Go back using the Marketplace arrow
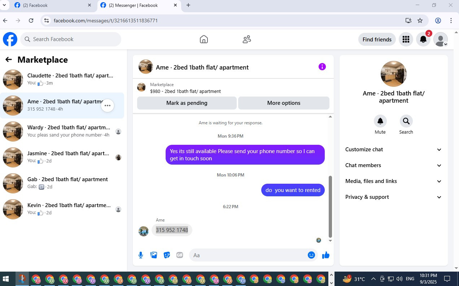459x286 pixels. click(x=9, y=60)
